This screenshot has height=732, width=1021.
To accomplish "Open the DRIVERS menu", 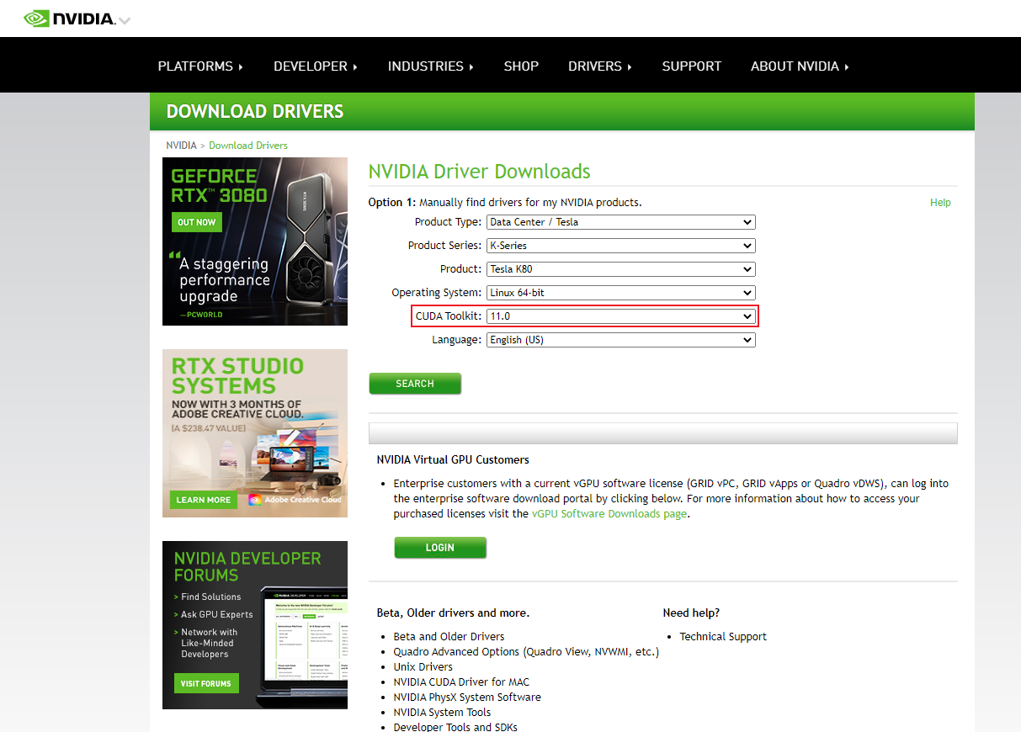I will point(600,66).
